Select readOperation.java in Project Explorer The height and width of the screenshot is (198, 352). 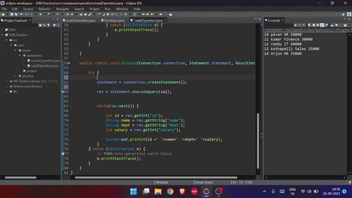(x=45, y=66)
